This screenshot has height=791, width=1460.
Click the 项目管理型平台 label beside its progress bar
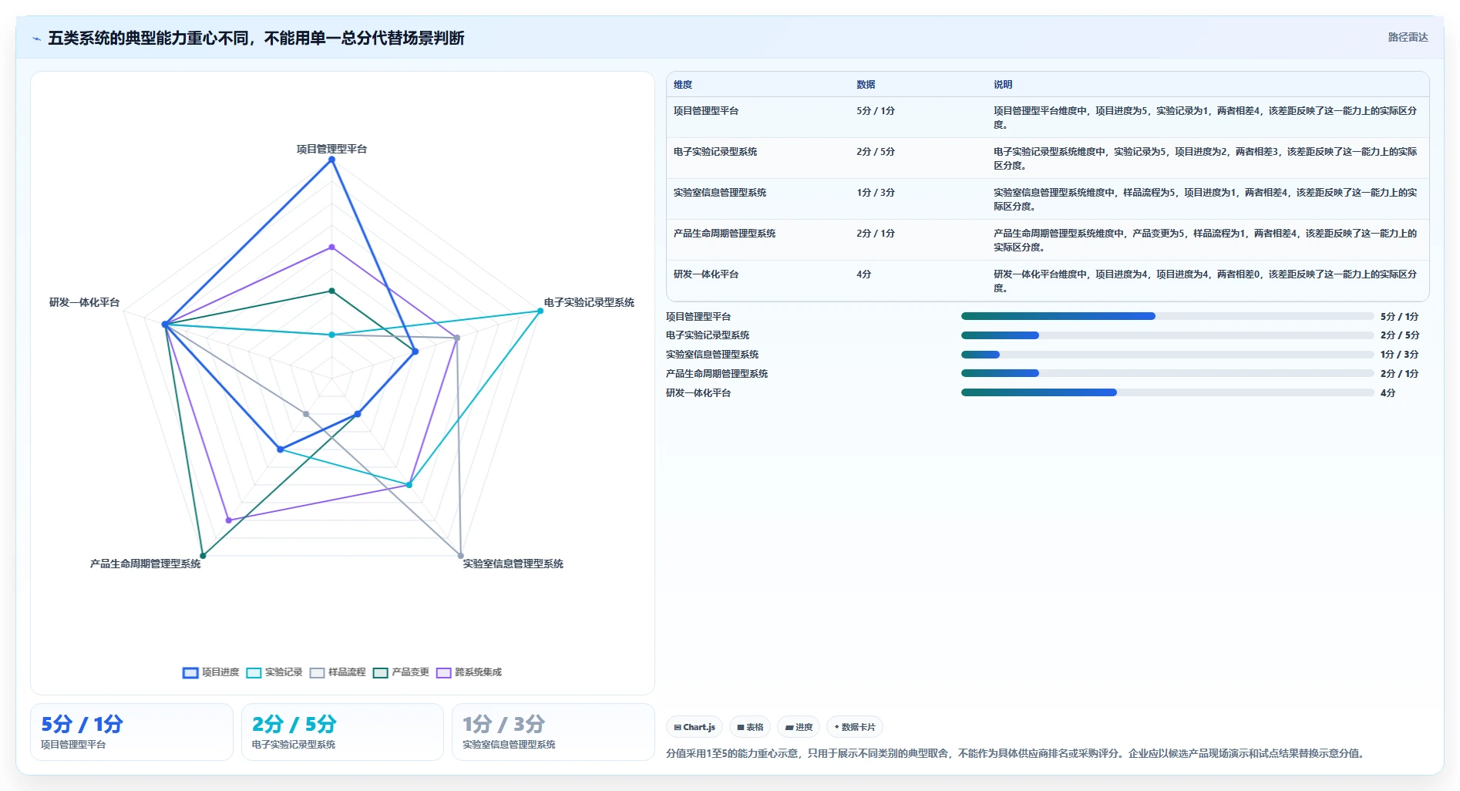tap(698, 317)
